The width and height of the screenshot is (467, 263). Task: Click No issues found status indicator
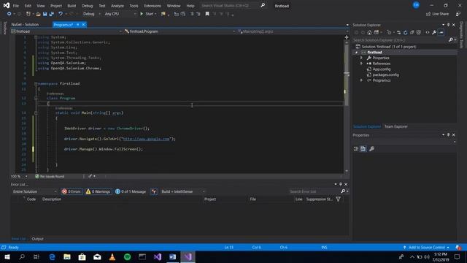pos(50,176)
